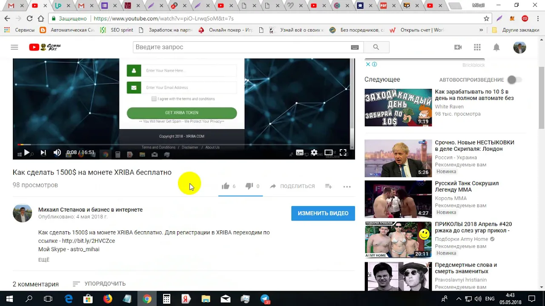Open the Windows Start menu
Viewport: 545px width, 306px height.
[9, 299]
